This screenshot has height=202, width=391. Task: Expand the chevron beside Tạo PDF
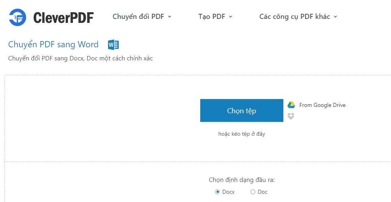[230, 17]
